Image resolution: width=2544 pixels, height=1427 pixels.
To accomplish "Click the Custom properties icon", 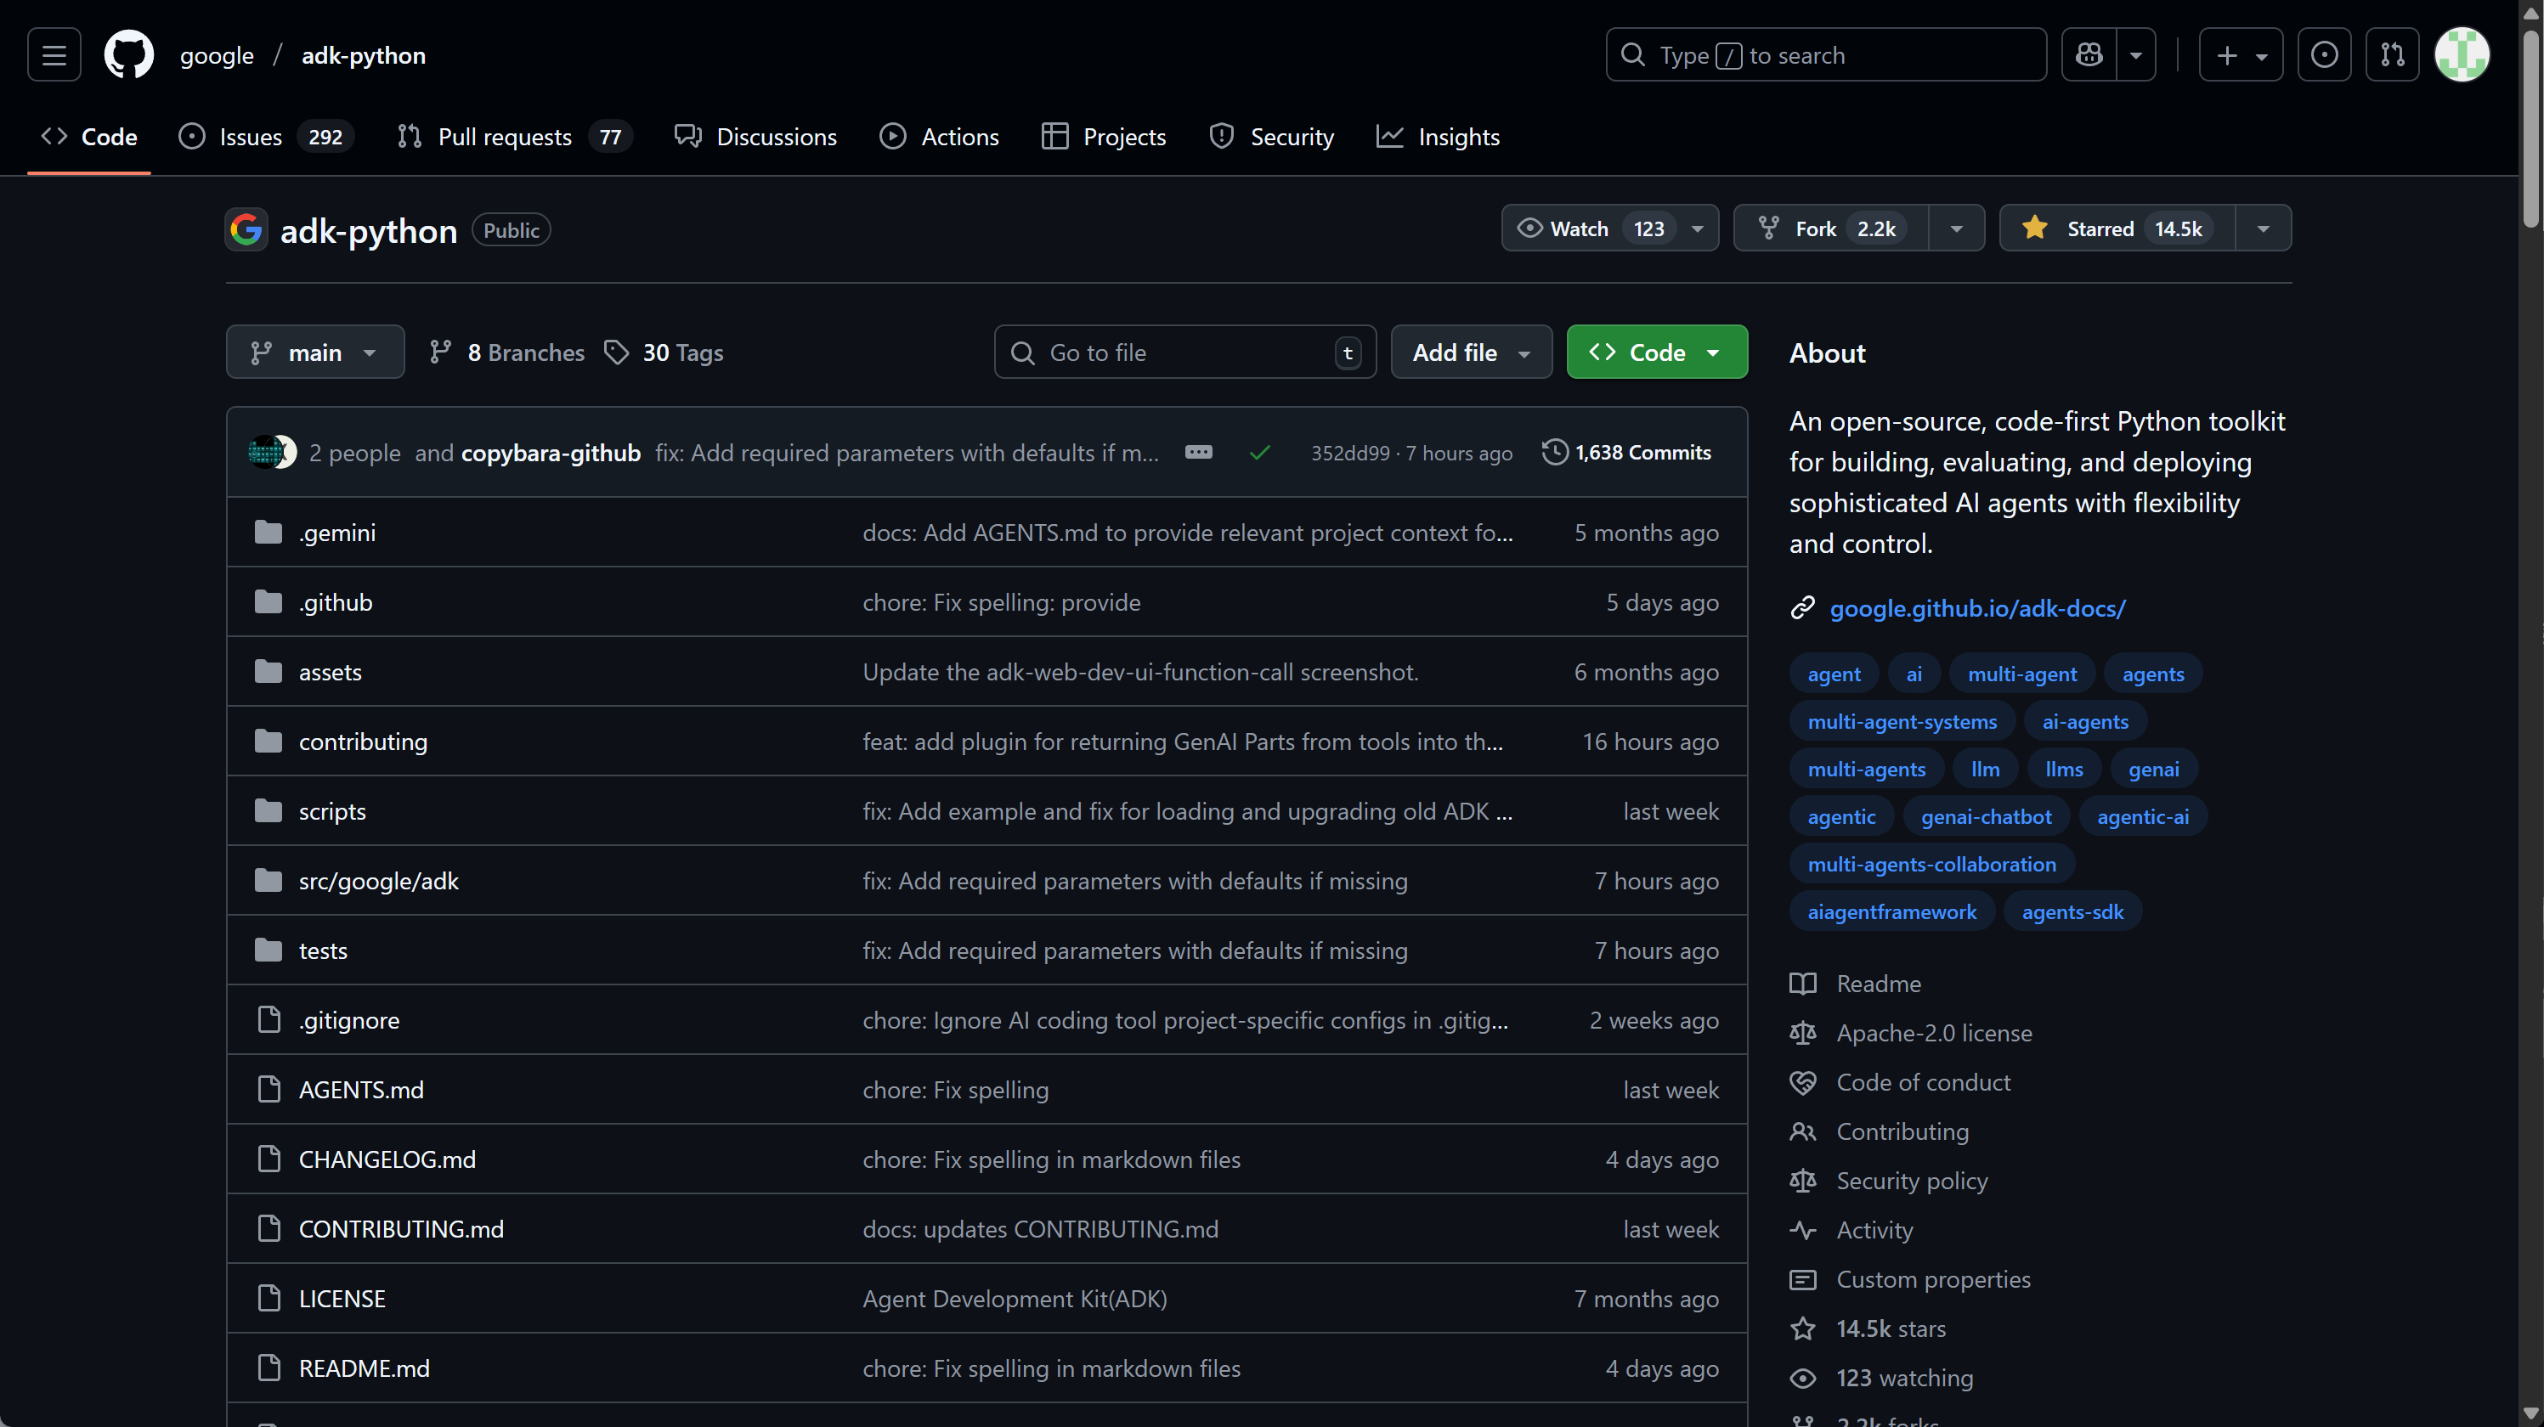I will [x=1802, y=1280].
